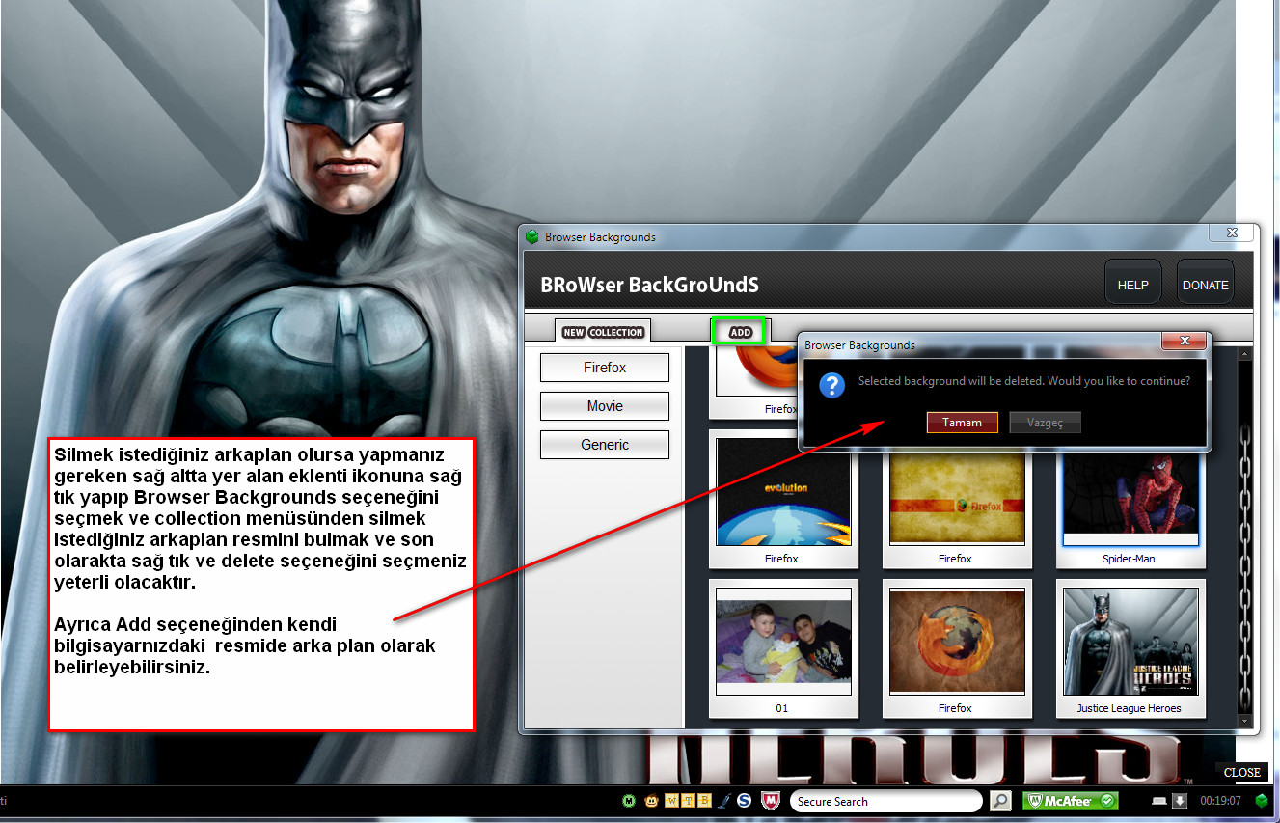Click the 00:19:07 clock text
1280x823 pixels.
(1220, 801)
